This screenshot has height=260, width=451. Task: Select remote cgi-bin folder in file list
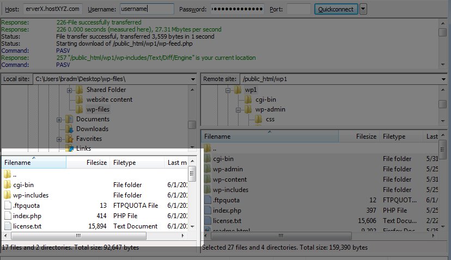(320, 159)
